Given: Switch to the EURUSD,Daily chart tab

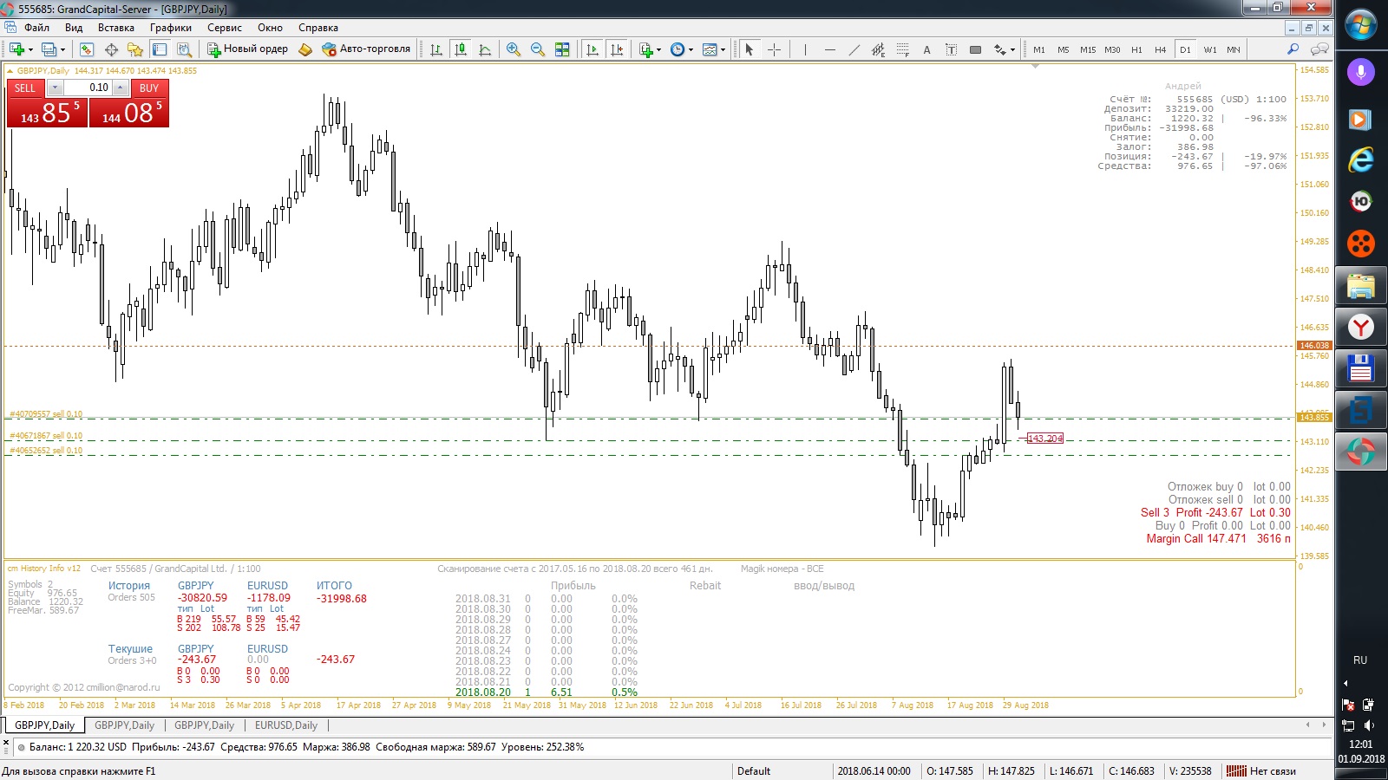Looking at the screenshot, I should point(286,725).
